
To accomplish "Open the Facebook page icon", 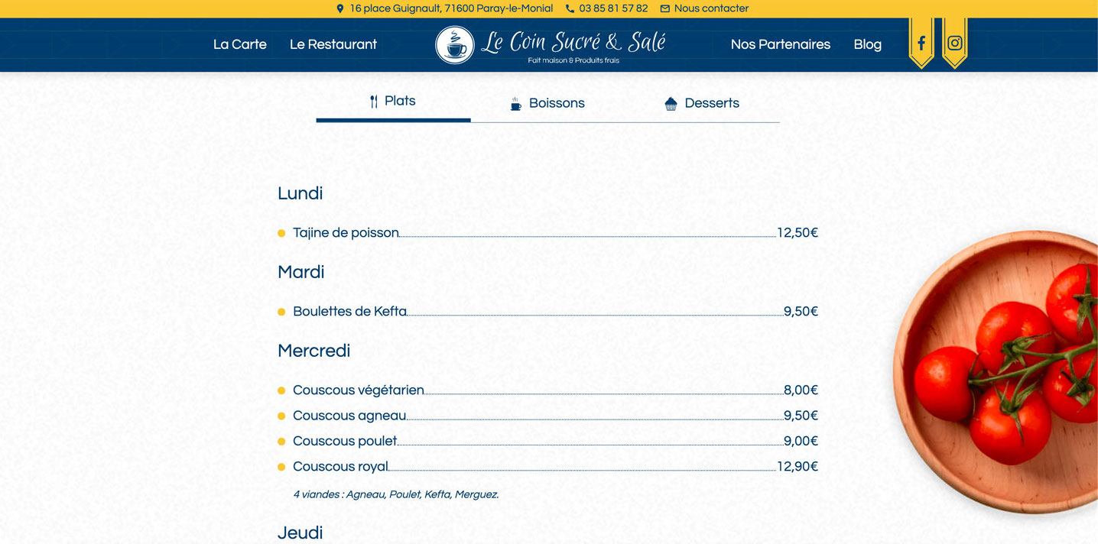I will tap(921, 44).
